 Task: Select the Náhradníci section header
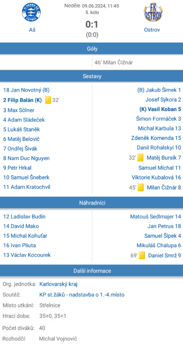[x=91, y=203]
